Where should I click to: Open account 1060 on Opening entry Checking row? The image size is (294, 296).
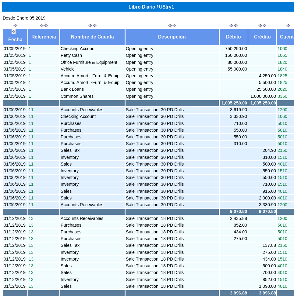282,49
